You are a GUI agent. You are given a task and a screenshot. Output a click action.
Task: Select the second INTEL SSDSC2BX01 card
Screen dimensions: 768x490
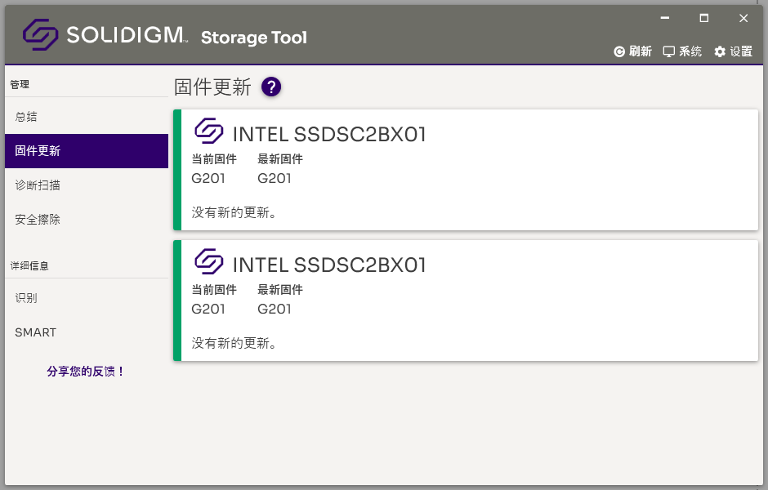466,301
